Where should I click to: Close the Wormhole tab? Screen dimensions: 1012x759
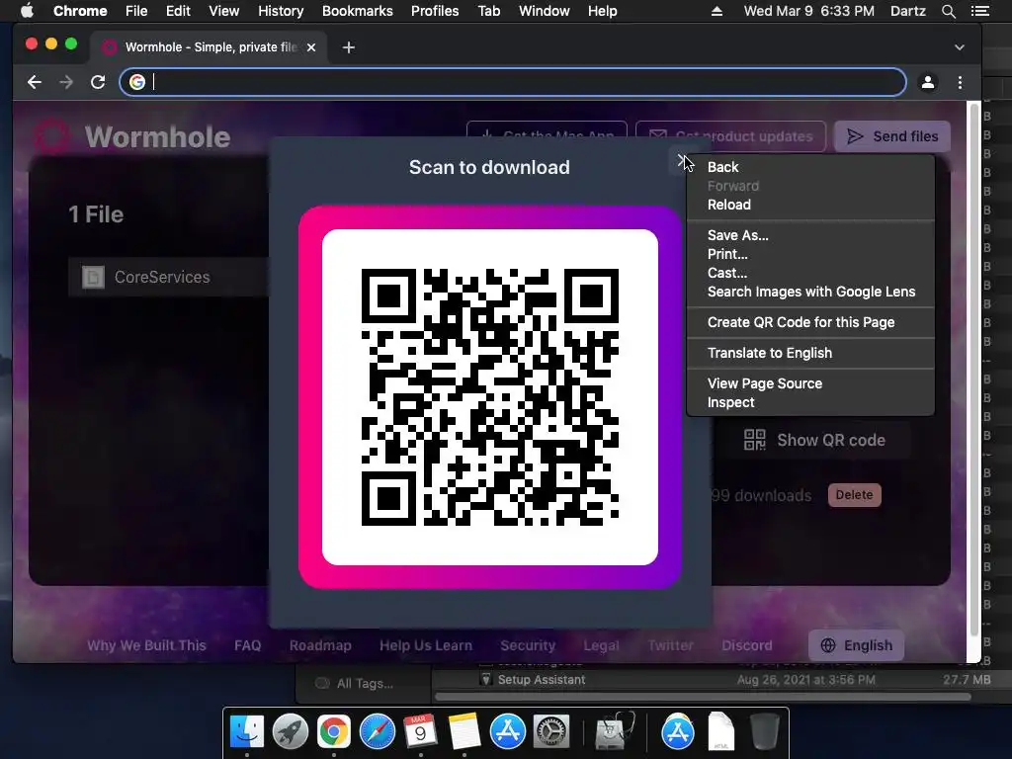[x=311, y=47]
